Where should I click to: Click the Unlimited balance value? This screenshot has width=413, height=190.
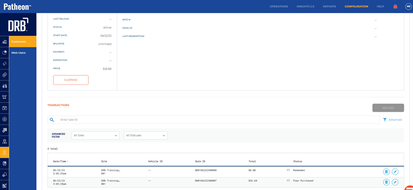105,44
